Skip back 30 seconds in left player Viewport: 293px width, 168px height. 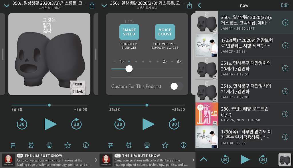click(x=22, y=124)
